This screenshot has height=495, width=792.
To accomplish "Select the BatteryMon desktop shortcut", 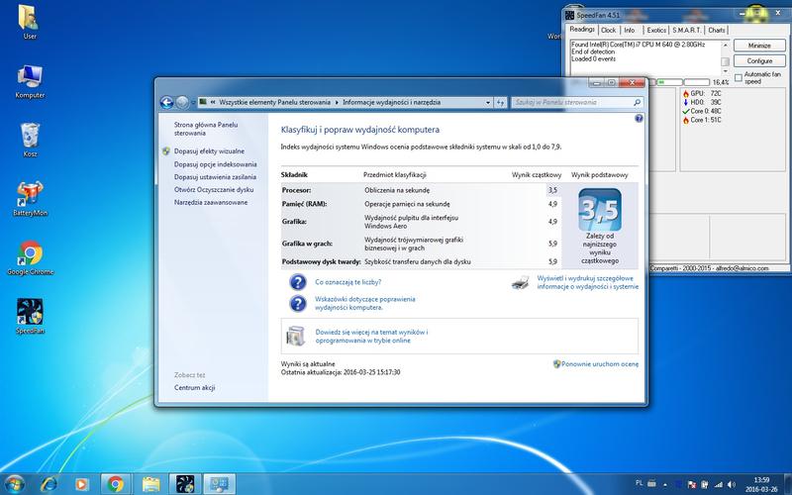I will click(x=30, y=199).
